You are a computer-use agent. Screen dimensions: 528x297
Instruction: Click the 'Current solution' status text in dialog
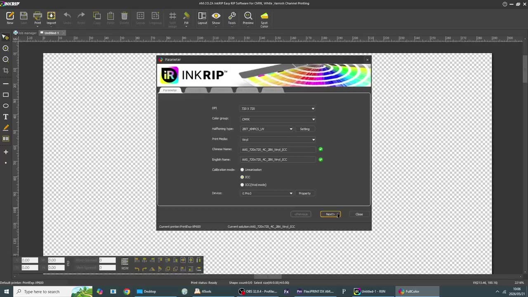[261, 226]
